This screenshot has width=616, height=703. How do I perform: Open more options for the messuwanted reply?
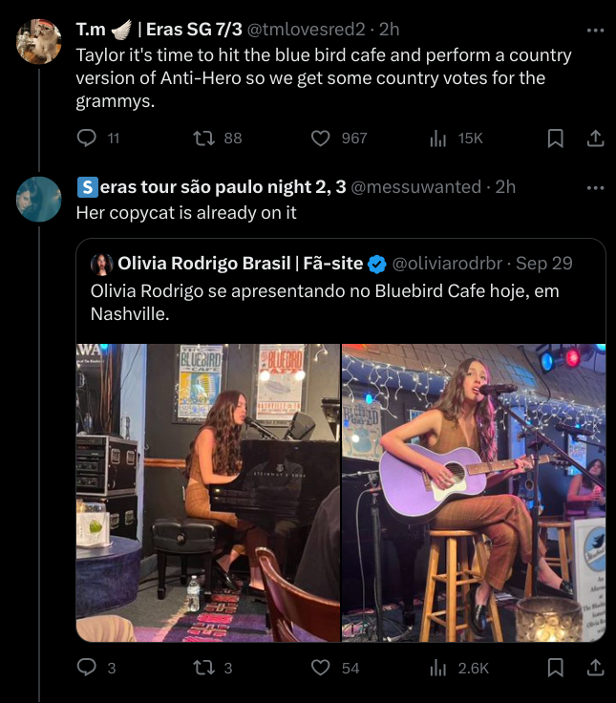pyautogui.click(x=595, y=187)
